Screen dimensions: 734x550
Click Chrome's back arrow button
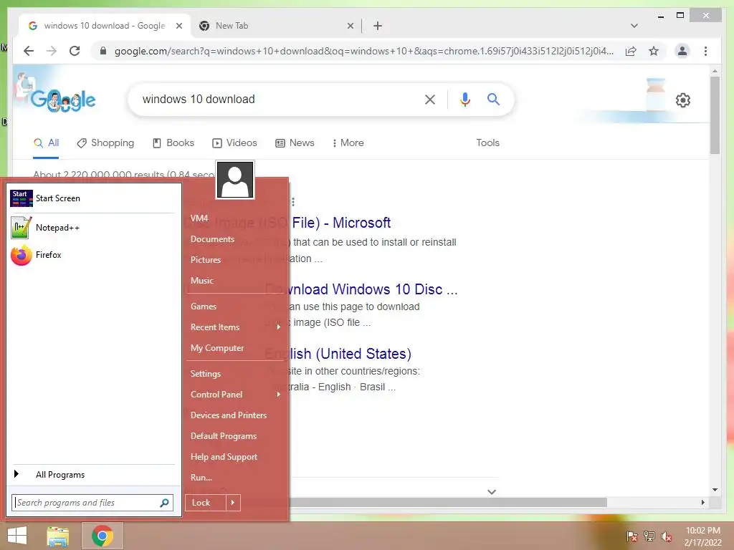pos(29,51)
